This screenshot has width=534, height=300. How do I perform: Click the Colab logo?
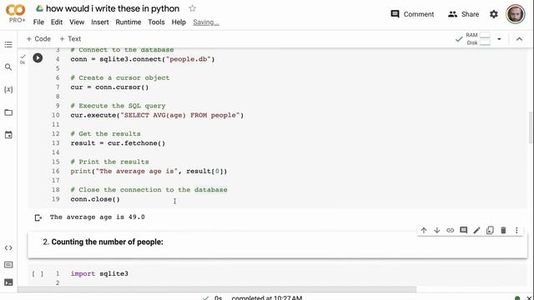(x=16, y=10)
